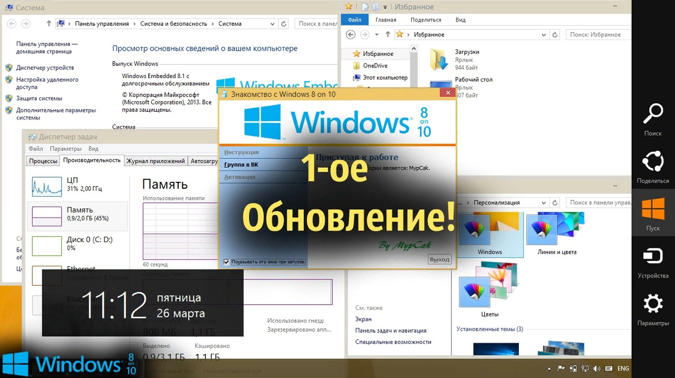This screenshot has height=378, width=675.
Task: Open Вид menu in Task Manager
Action: click(93, 149)
